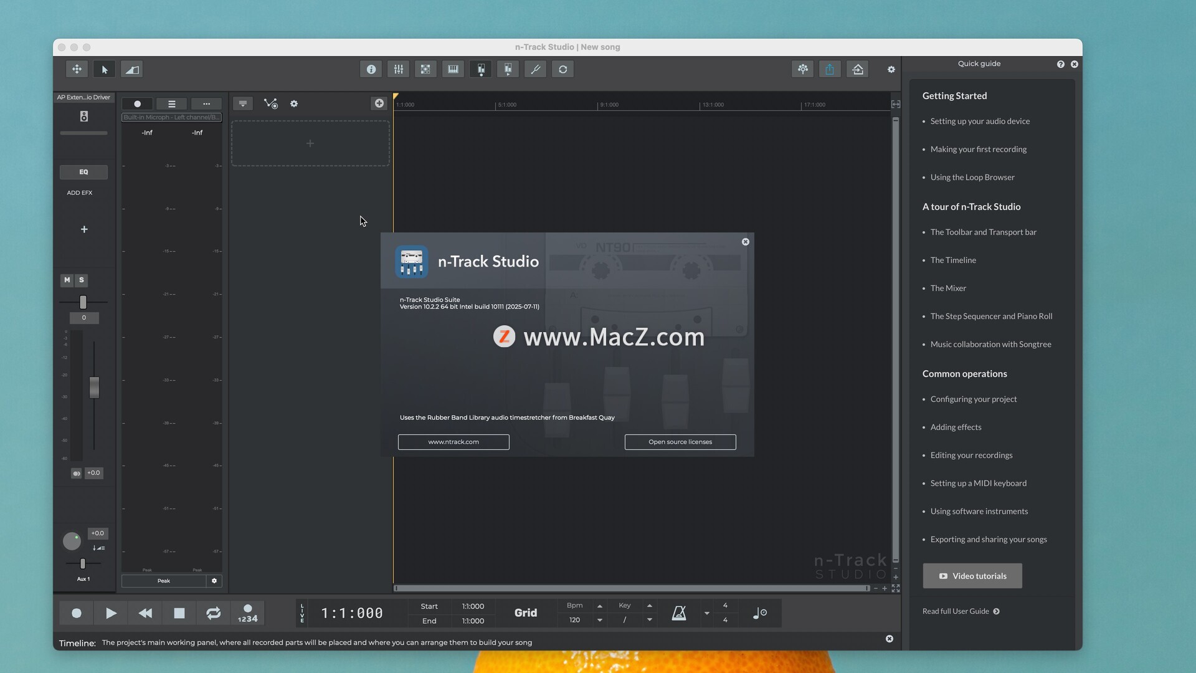Decrease Bpm with the down arrow
1196x673 pixels.
pyautogui.click(x=600, y=621)
